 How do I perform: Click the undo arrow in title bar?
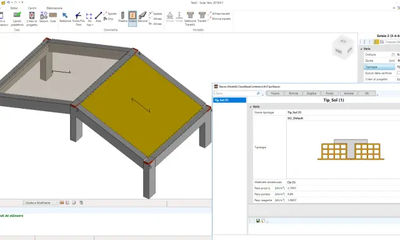8,2
